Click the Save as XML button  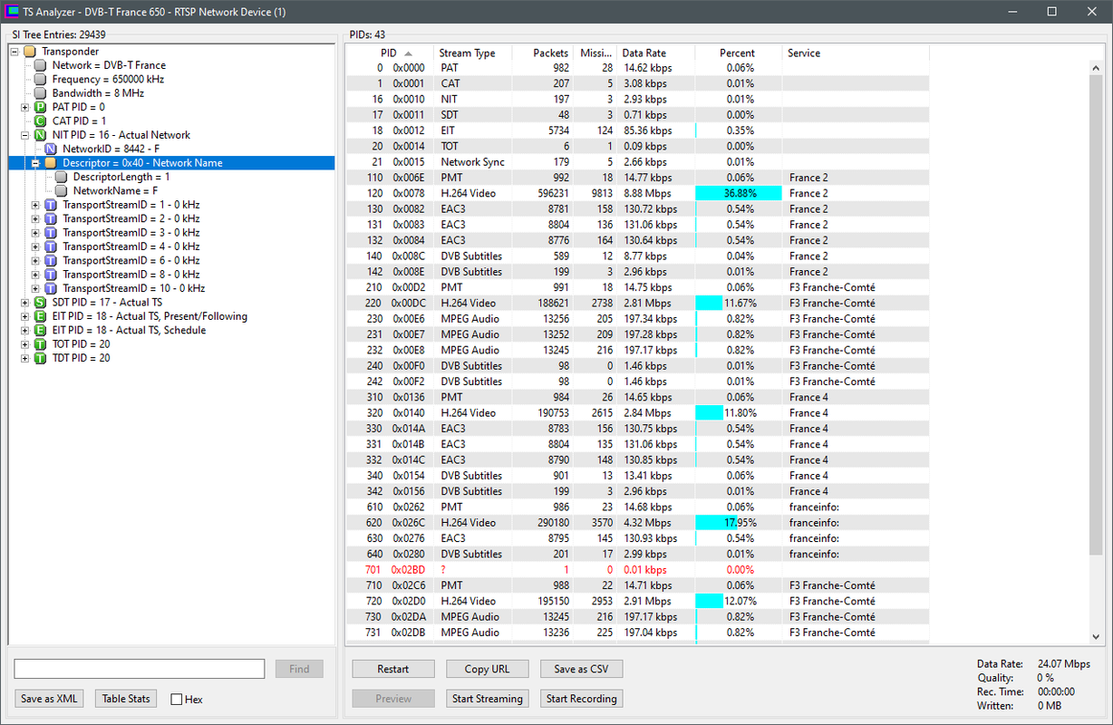tap(50, 699)
